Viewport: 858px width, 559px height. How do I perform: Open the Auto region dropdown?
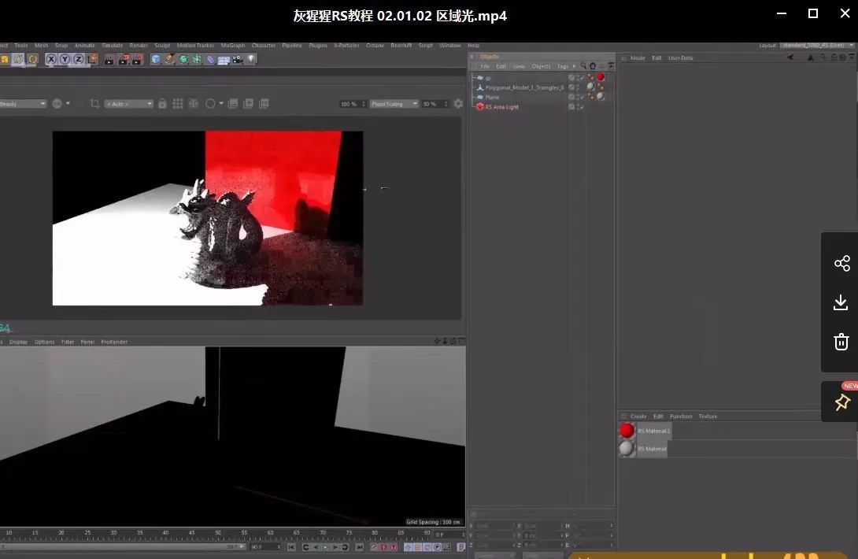coord(128,104)
